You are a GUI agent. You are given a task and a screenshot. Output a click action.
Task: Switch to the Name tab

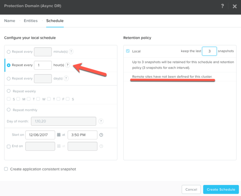tap(10, 21)
